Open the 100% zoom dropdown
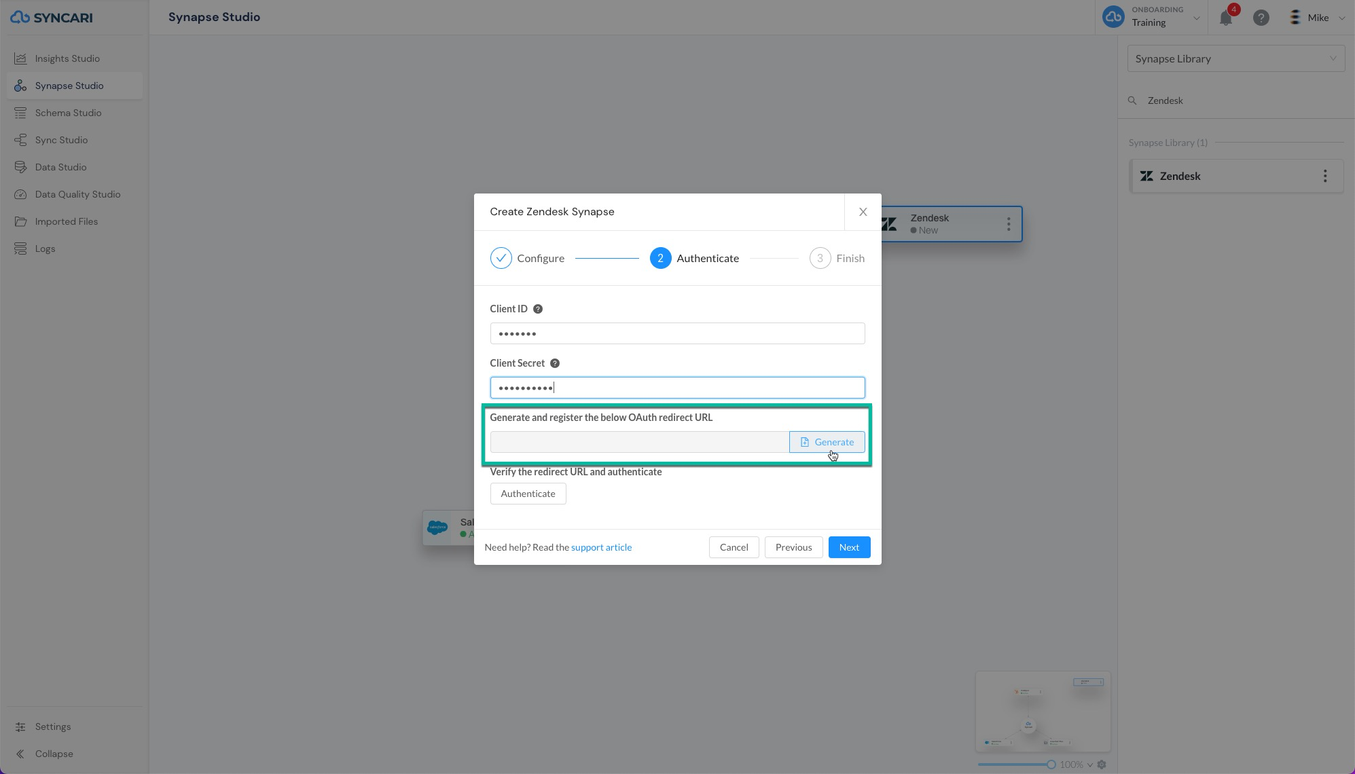 pos(1077,764)
